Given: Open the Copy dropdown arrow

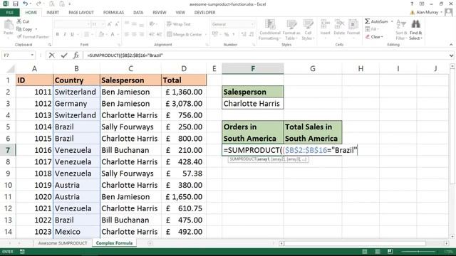Looking at the screenshot, I should click(36, 29).
